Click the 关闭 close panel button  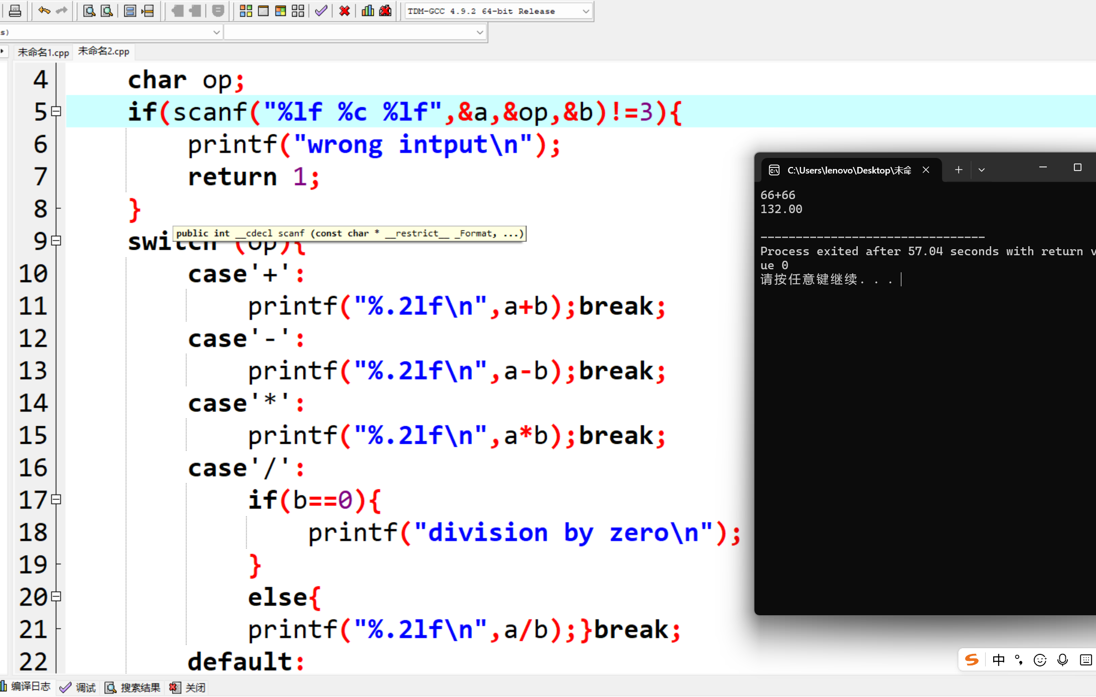point(188,687)
